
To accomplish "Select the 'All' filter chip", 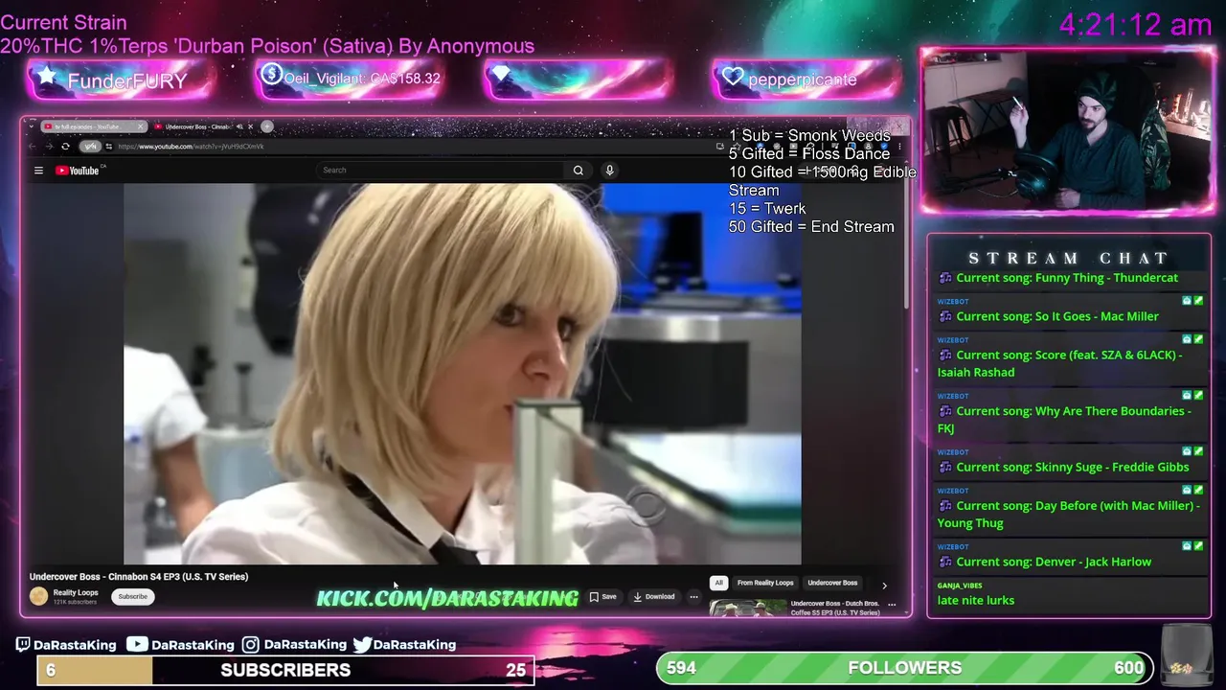I will pyautogui.click(x=718, y=583).
